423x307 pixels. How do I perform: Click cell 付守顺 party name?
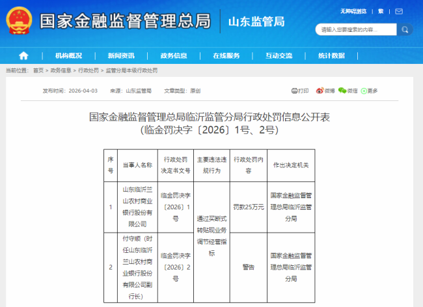click(x=137, y=267)
